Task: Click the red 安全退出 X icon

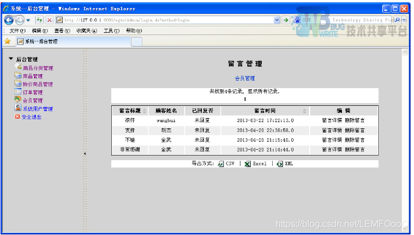Action: (x=17, y=116)
